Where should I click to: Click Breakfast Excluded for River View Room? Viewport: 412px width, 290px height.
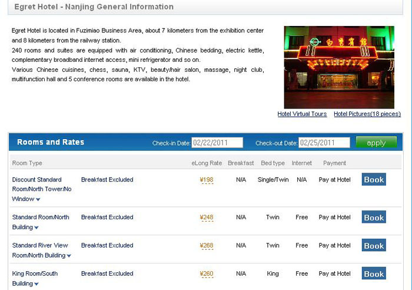click(x=107, y=246)
